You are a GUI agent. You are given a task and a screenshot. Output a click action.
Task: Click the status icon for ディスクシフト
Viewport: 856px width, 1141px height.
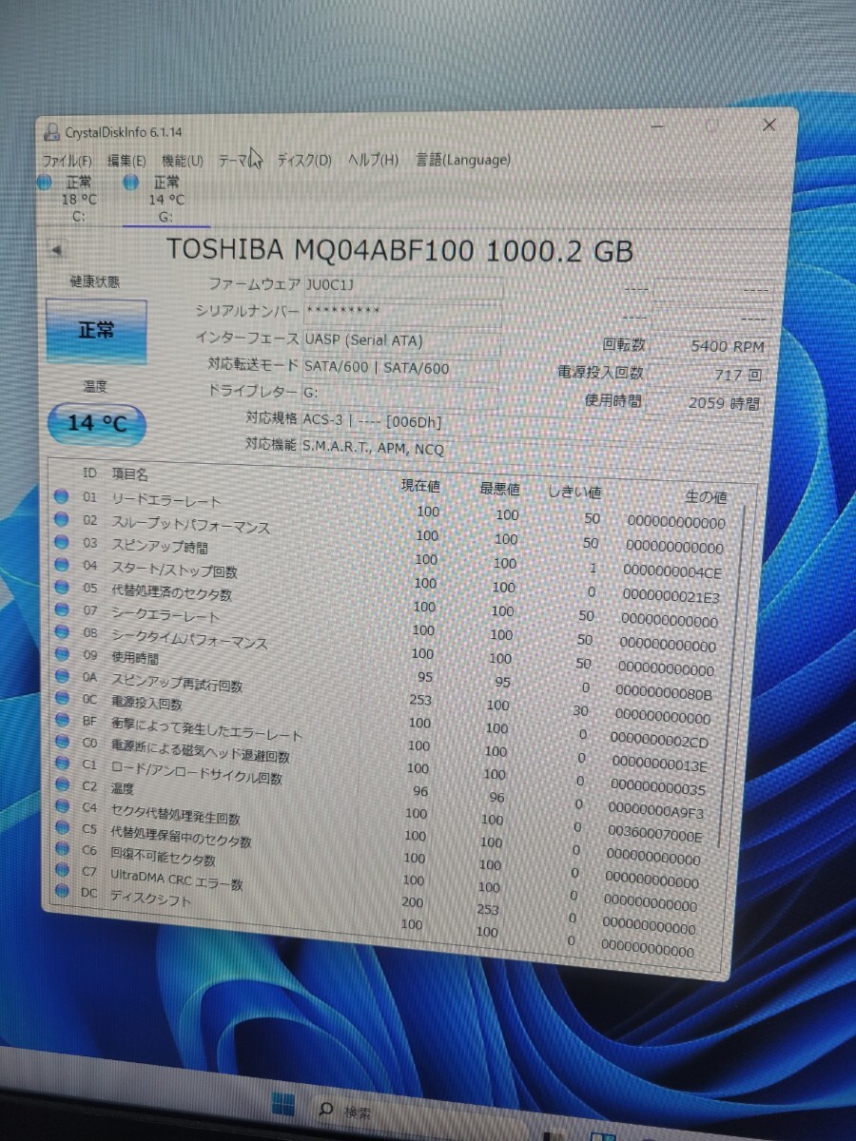[x=63, y=891]
